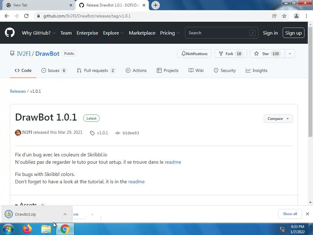Click the Sign up button

(293, 33)
